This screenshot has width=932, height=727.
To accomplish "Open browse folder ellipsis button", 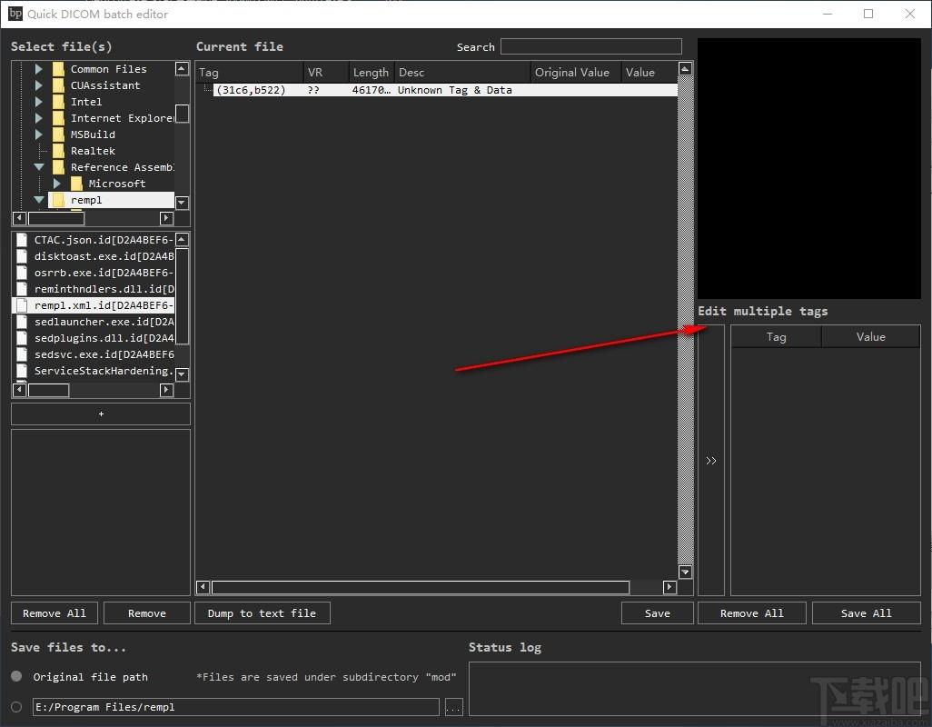I will (453, 707).
